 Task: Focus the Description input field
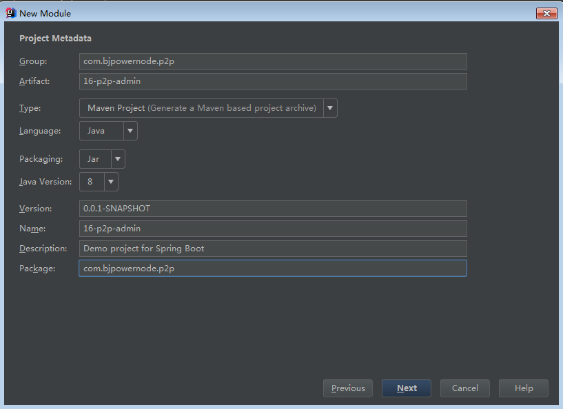pyautogui.click(x=273, y=249)
